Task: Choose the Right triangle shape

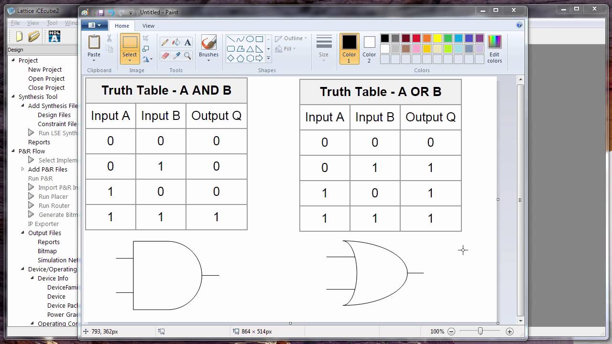Action: pyautogui.click(x=259, y=49)
